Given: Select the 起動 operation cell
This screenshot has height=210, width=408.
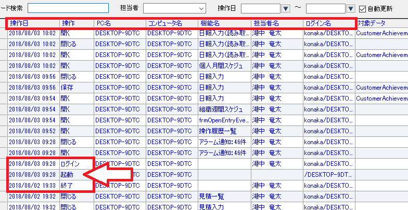Looking at the screenshot, I should pos(75,175).
